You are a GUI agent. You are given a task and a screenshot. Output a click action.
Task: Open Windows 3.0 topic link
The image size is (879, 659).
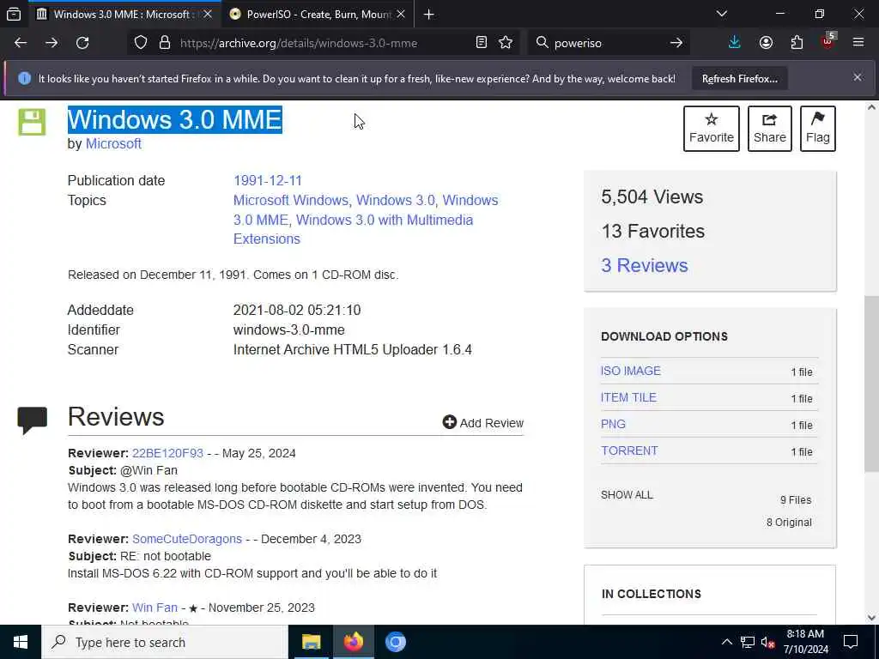pyautogui.click(x=395, y=200)
